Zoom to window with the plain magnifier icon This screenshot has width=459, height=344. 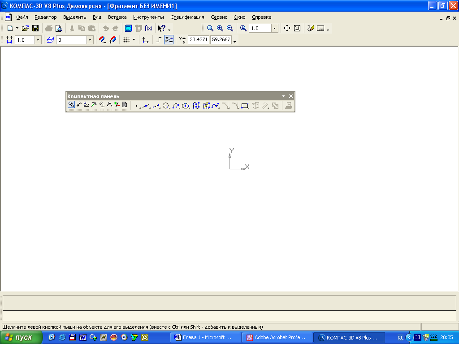tap(210, 28)
